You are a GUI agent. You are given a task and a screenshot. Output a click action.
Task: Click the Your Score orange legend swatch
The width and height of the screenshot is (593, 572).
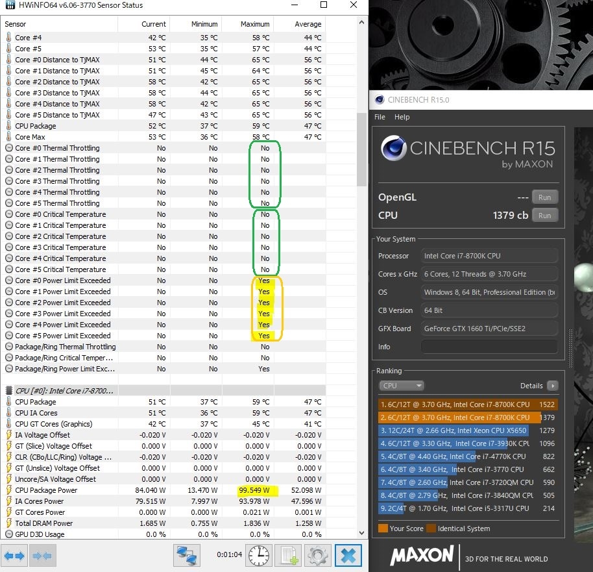point(383,528)
